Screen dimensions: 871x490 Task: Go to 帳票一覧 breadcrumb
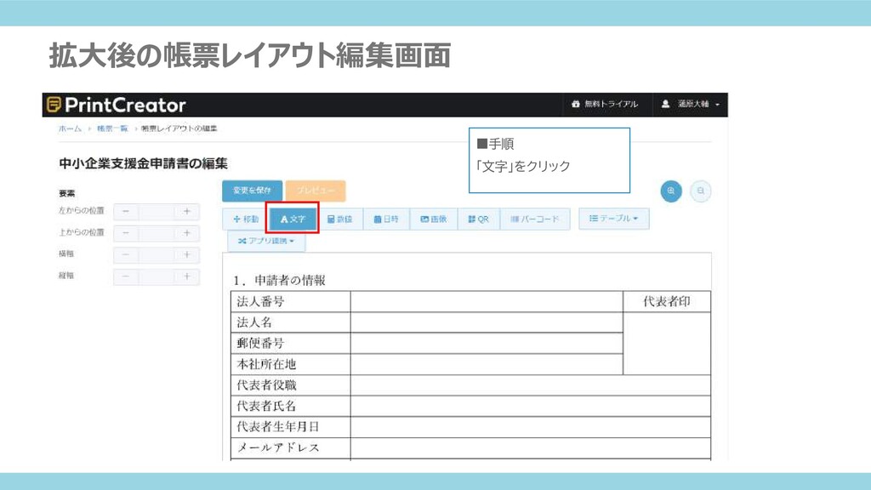coord(111,128)
